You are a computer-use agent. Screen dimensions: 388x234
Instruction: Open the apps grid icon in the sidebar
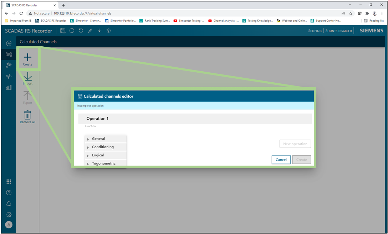(9, 182)
